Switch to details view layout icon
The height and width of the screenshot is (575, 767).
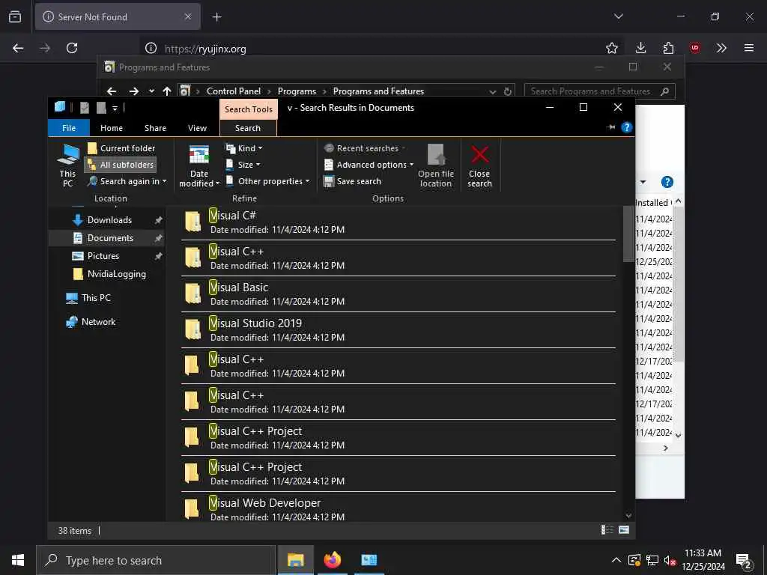click(607, 530)
